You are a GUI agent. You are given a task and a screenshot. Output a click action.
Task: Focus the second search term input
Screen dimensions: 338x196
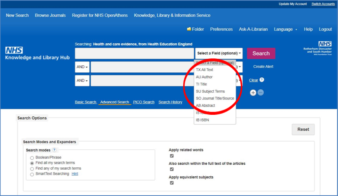[x=142, y=67]
